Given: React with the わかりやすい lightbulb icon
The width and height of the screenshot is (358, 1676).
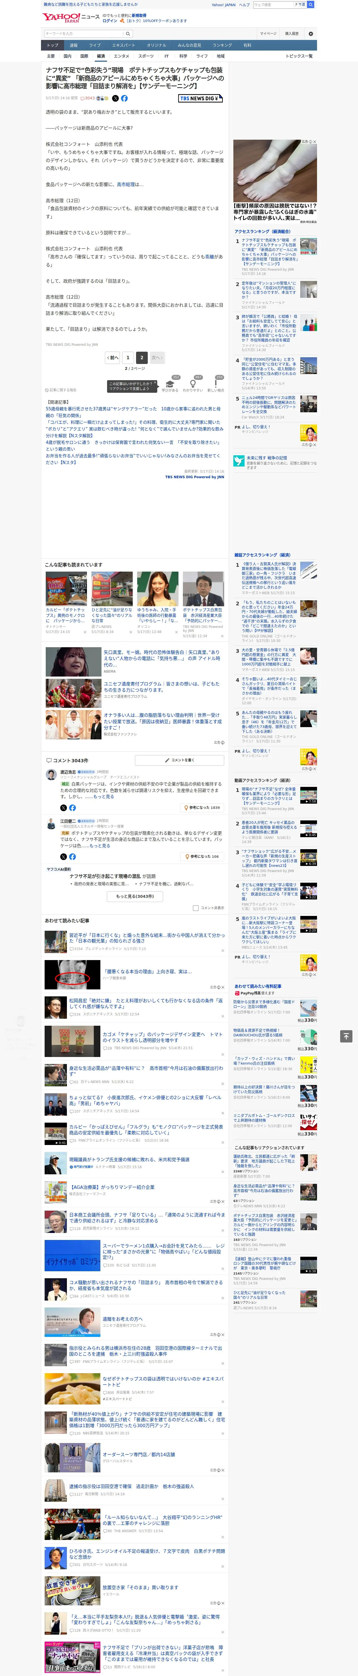Looking at the screenshot, I should [193, 385].
